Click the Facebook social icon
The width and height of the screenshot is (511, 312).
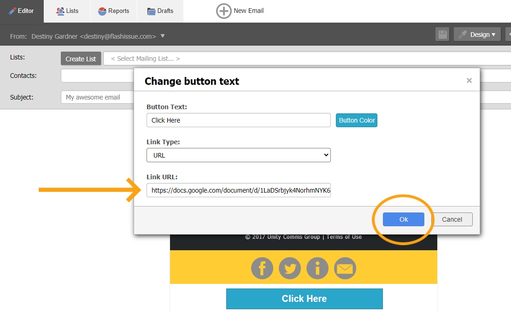click(x=262, y=268)
